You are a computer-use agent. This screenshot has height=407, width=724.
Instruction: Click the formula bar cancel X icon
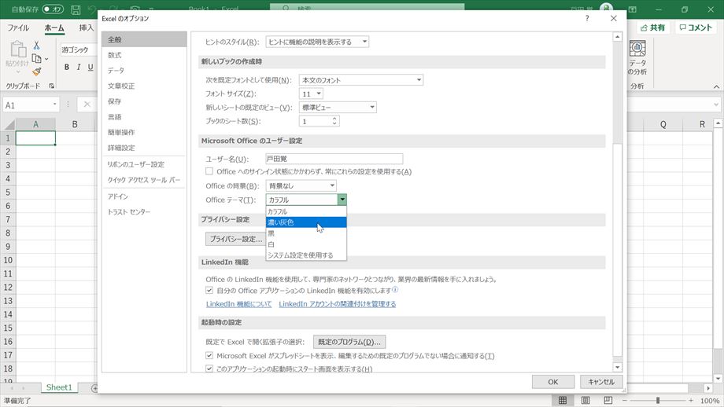(x=87, y=104)
